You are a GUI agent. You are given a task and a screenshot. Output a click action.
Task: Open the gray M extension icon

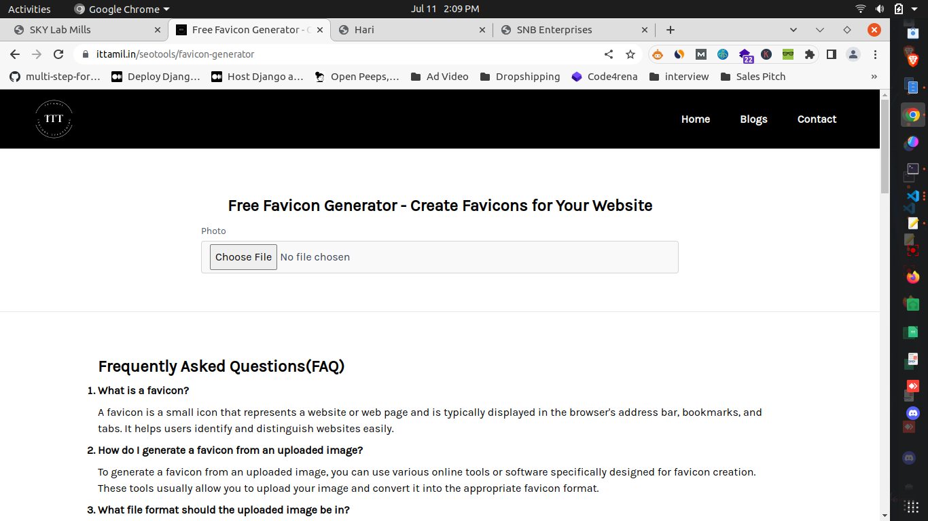[700, 54]
